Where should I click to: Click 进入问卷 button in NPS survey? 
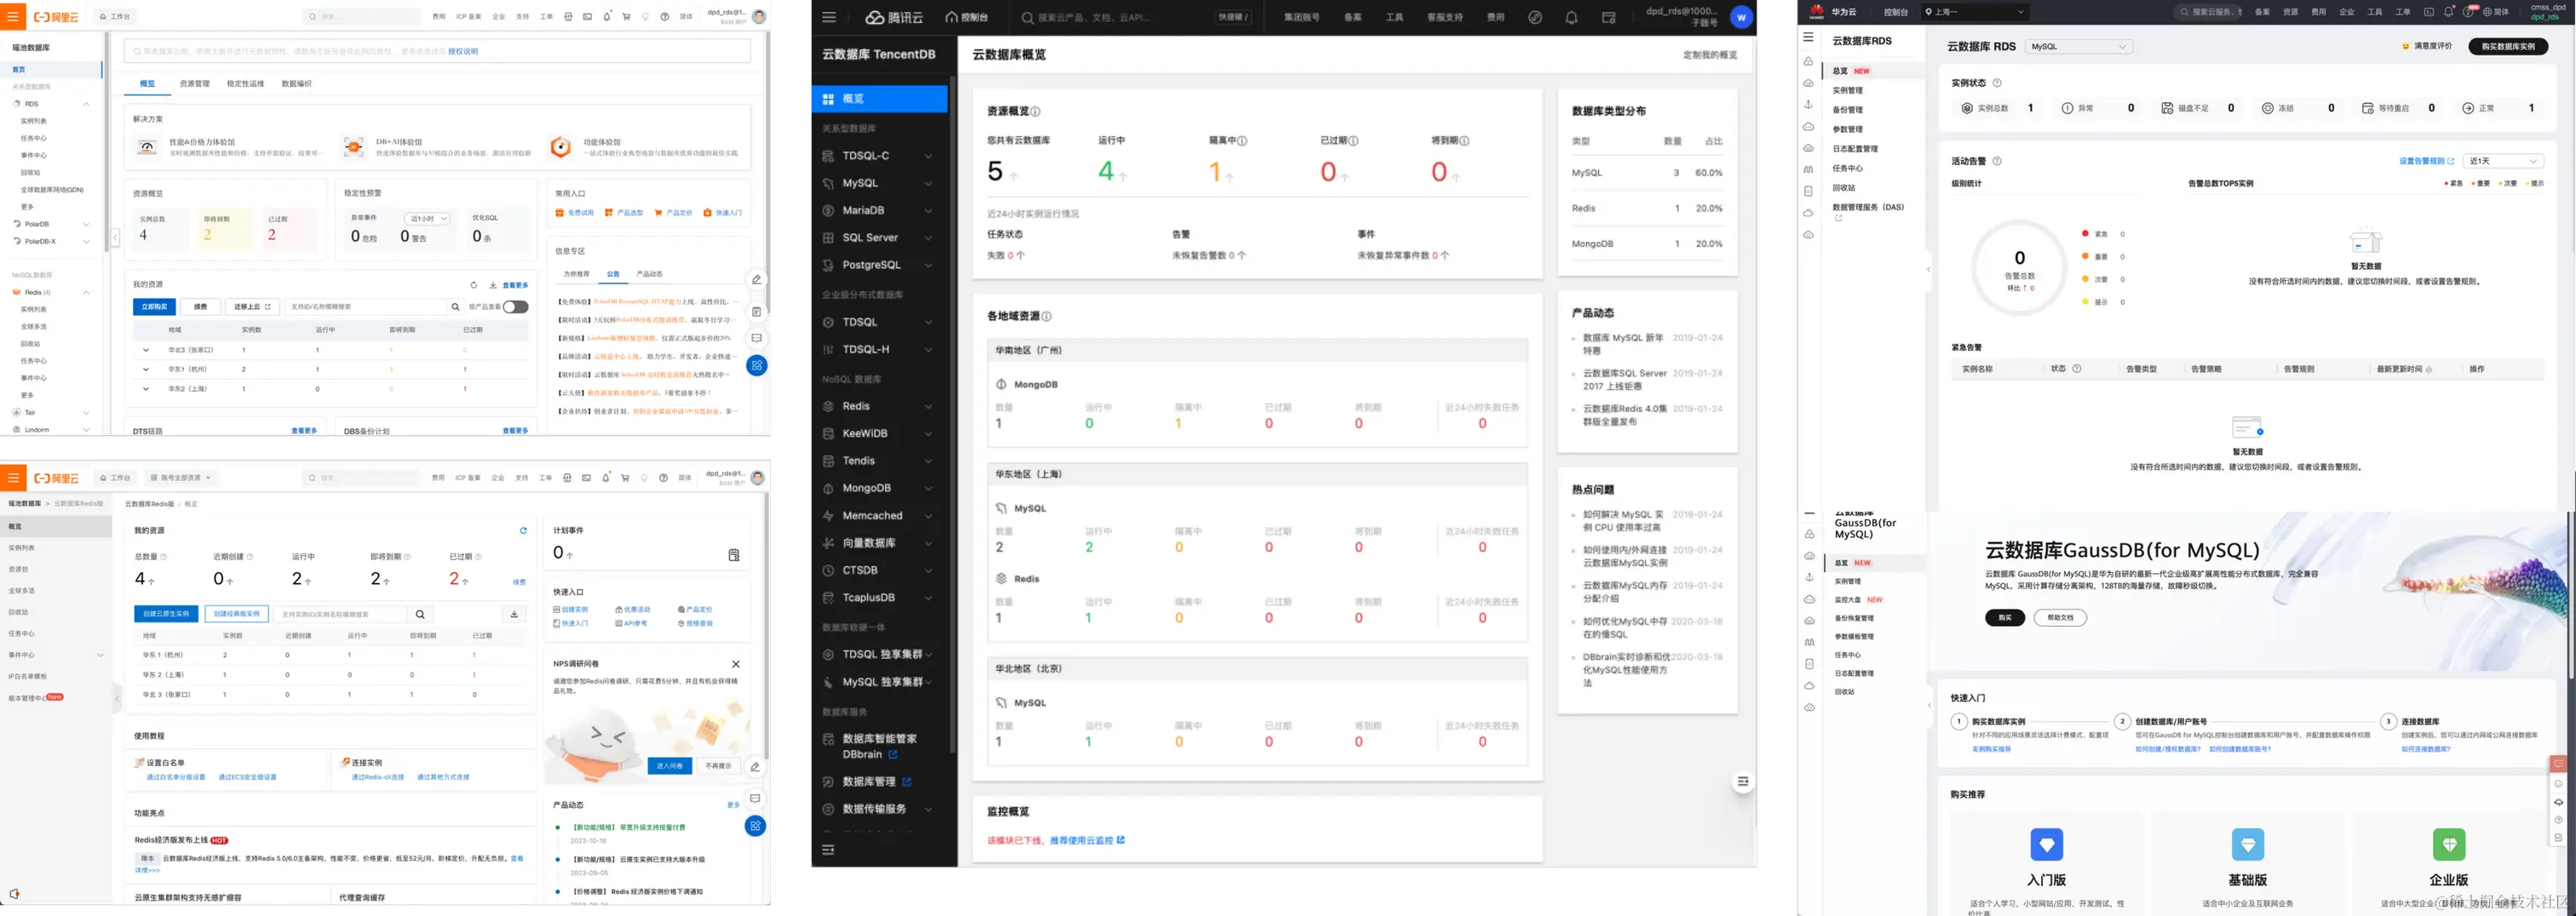[x=669, y=765]
